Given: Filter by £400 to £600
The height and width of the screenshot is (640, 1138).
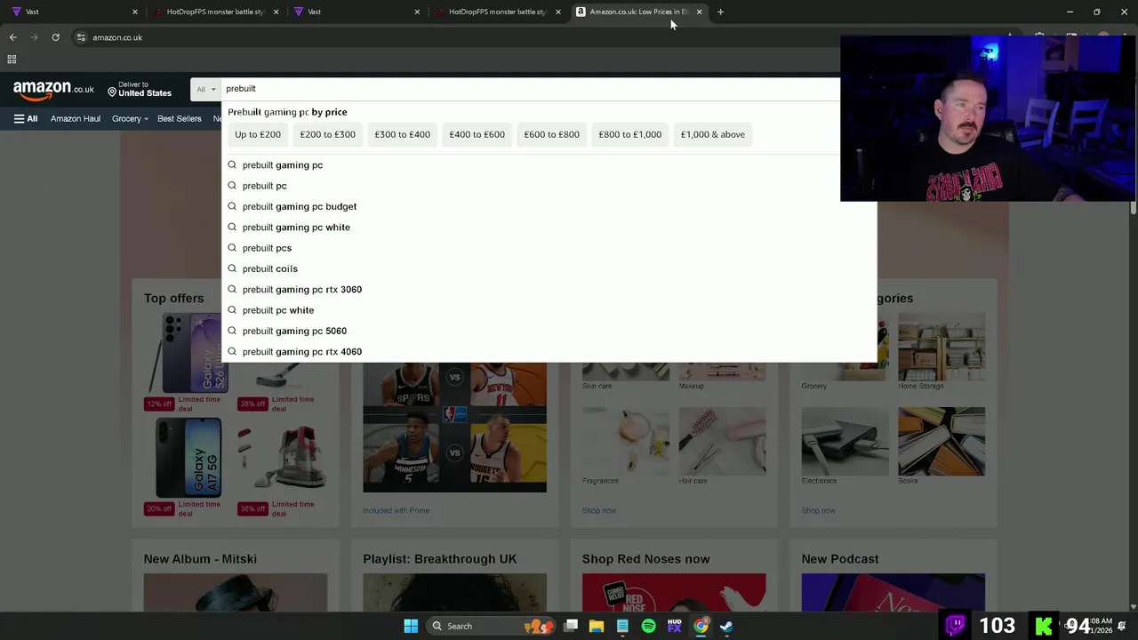Looking at the screenshot, I should (477, 134).
